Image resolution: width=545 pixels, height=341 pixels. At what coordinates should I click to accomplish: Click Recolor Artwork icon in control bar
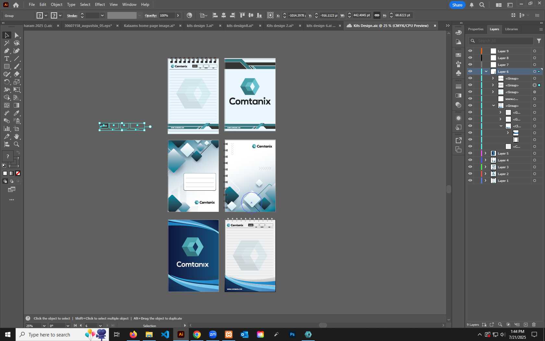click(x=189, y=15)
